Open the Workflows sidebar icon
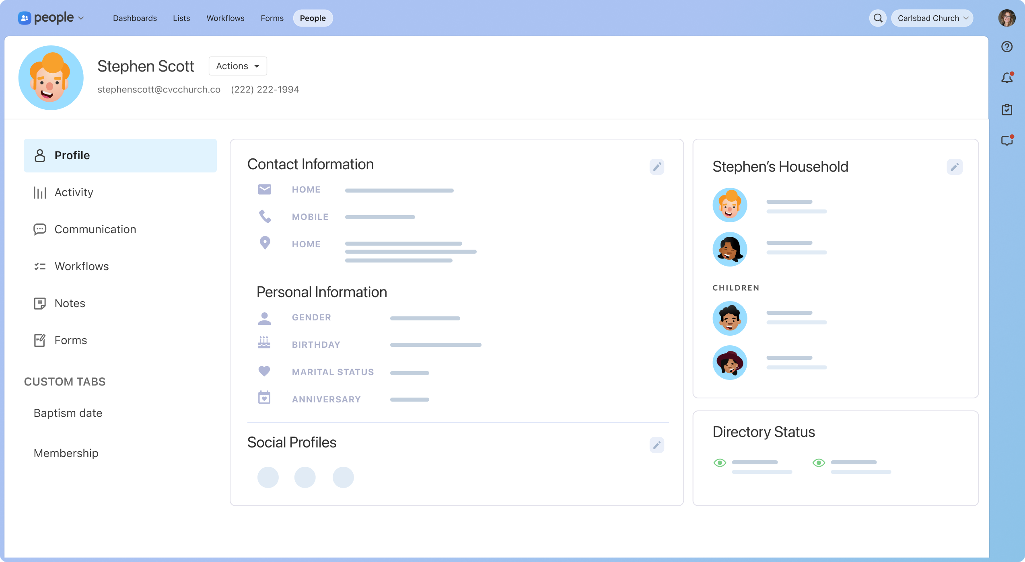The image size is (1025, 562). pyautogui.click(x=39, y=266)
